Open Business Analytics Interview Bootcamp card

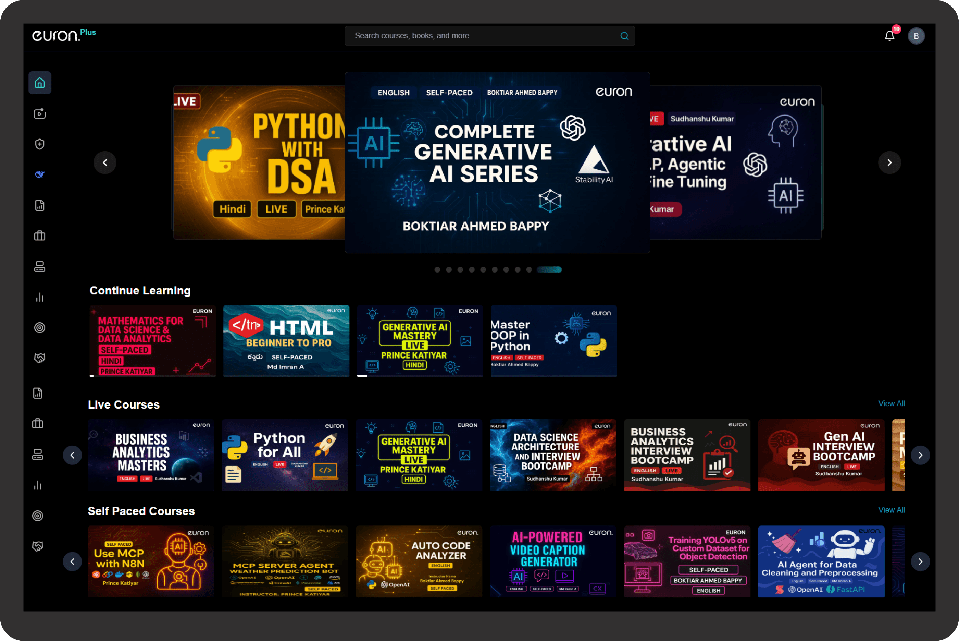(687, 455)
